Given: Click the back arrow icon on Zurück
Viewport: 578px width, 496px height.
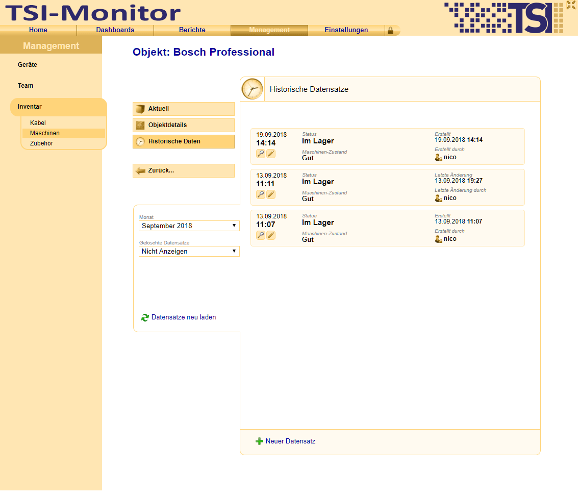Looking at the screenshot, I should click(140, 171).
